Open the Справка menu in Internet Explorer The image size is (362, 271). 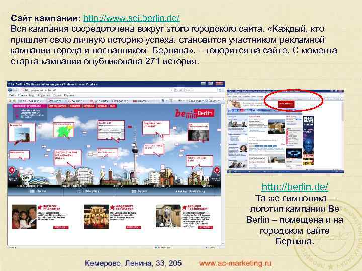(69, 95)
